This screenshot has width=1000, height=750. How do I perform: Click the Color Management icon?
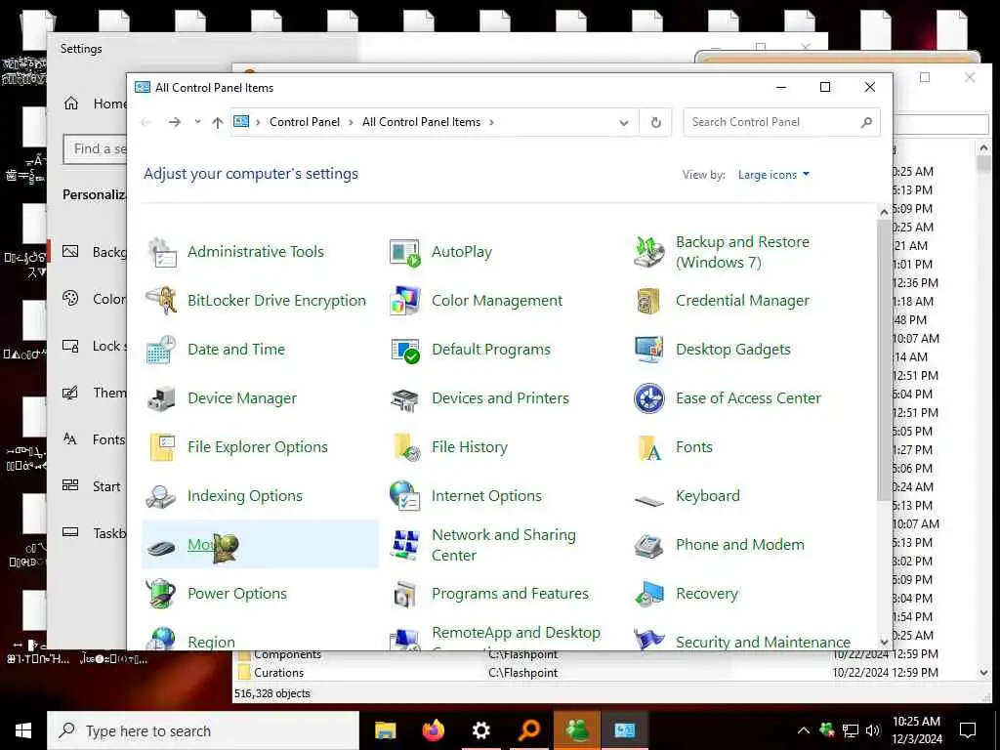pos(405,301)
